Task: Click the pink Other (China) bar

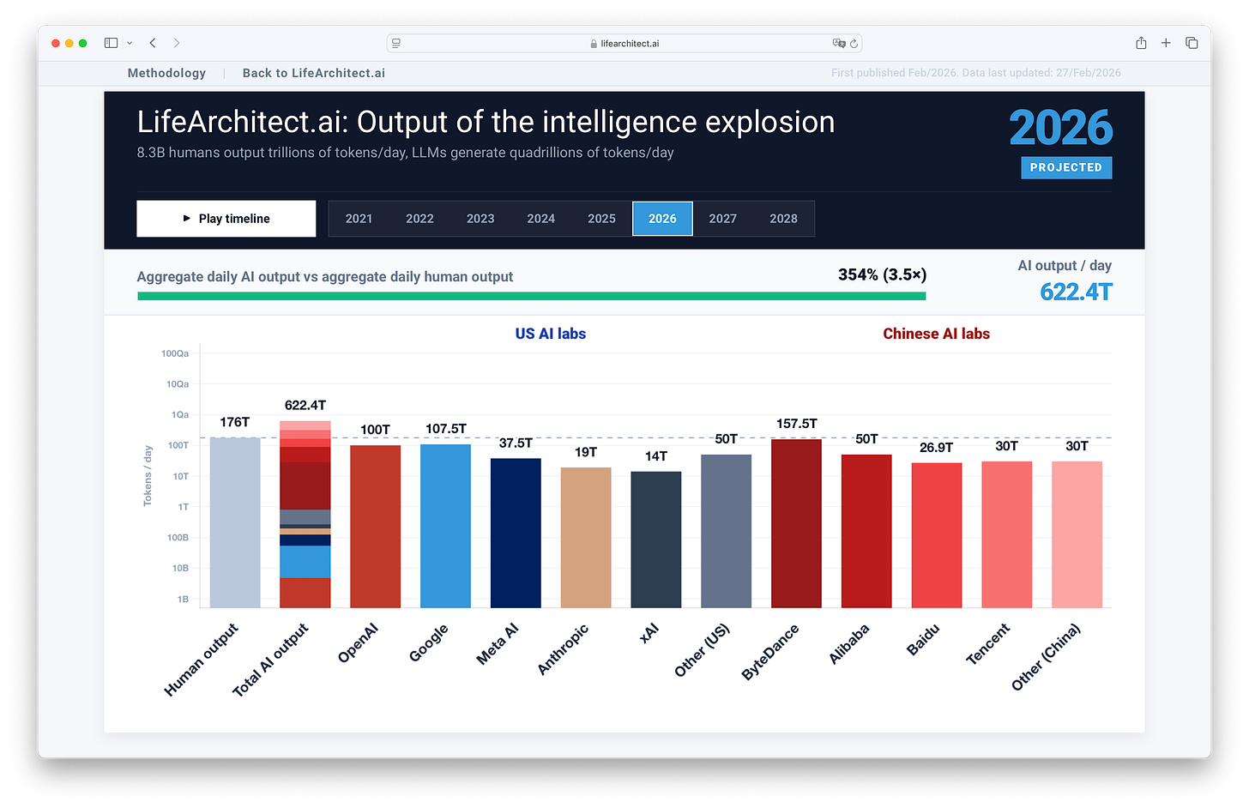Action: 1077,534
